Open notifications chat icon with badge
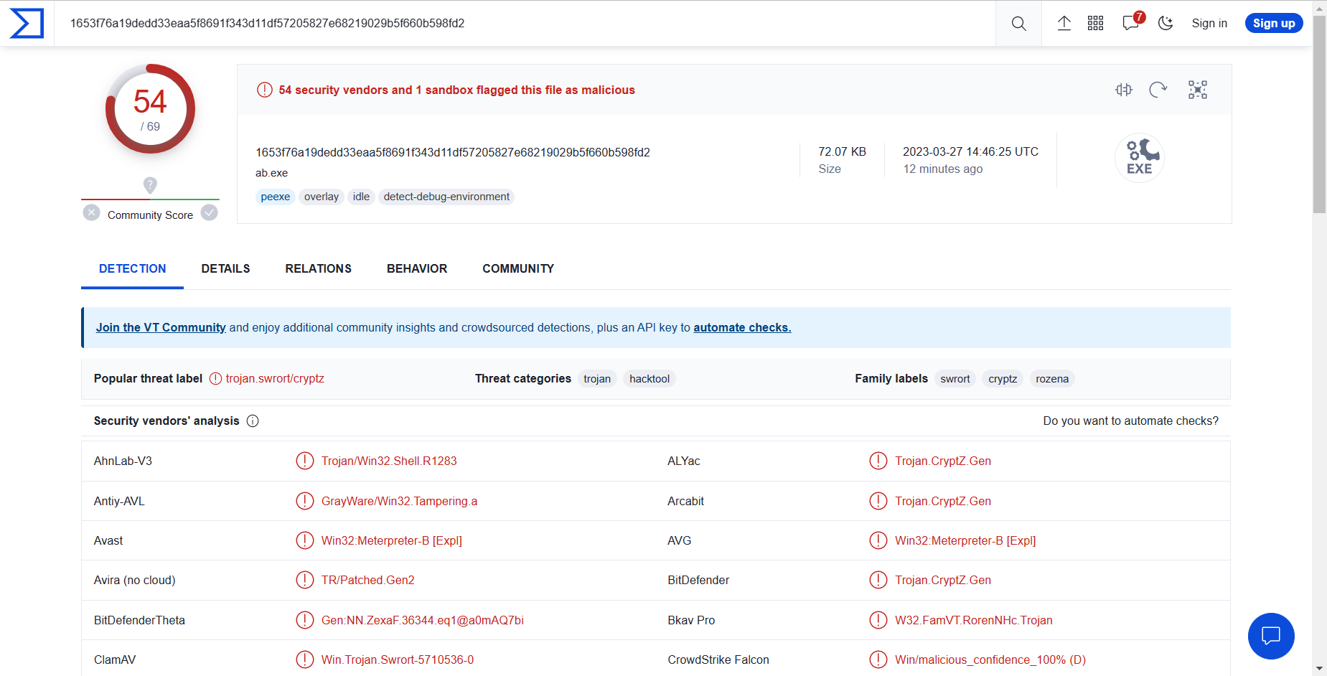Viewport: 1327px width, 676px height. coord(1132,23)
